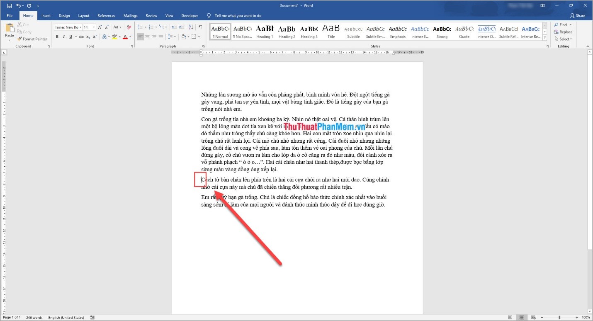Toggle underline on selected text

(70, 36)
